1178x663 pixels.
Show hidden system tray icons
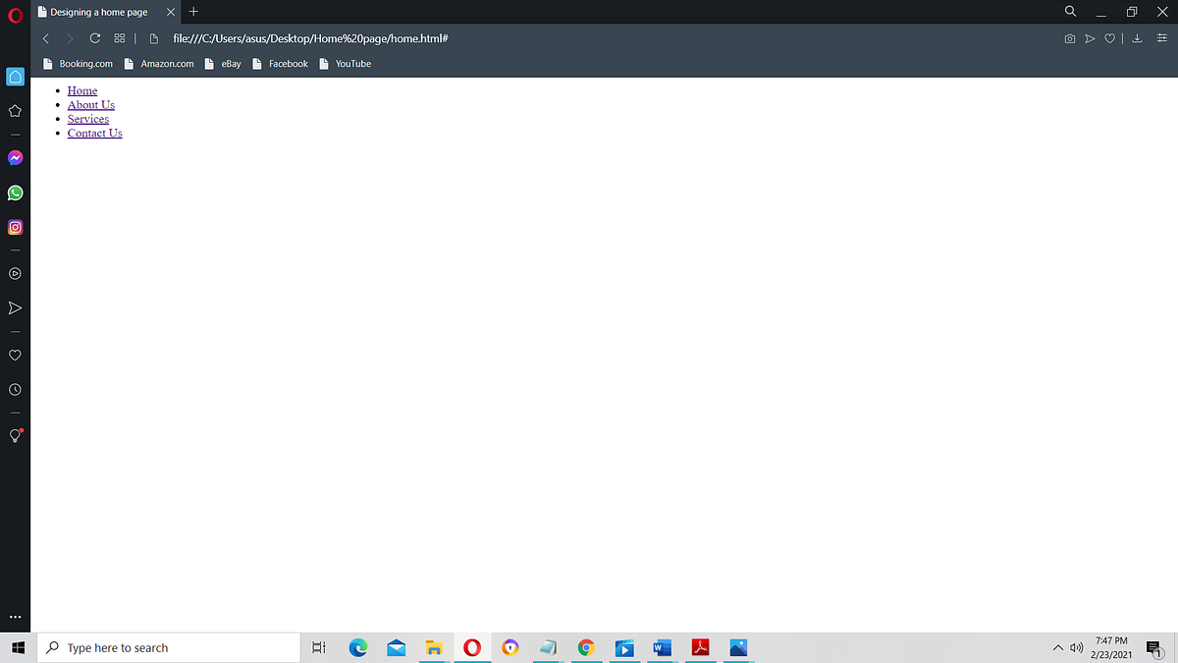point(1058,648)
